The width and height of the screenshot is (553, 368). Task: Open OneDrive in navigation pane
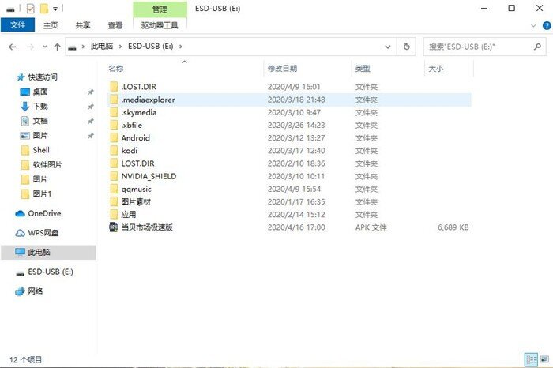point(38,213)
